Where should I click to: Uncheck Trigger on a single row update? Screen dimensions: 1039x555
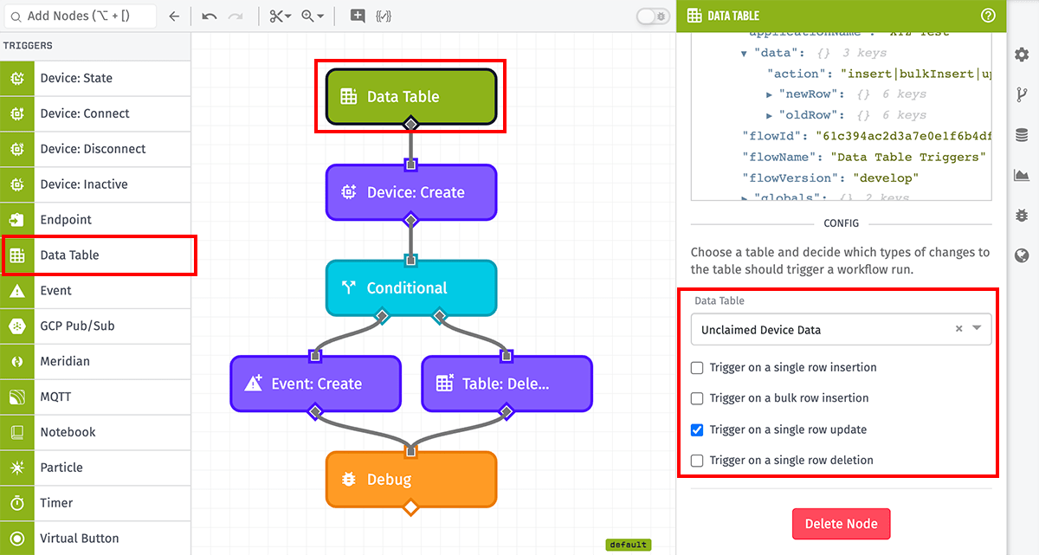(697, 429)
